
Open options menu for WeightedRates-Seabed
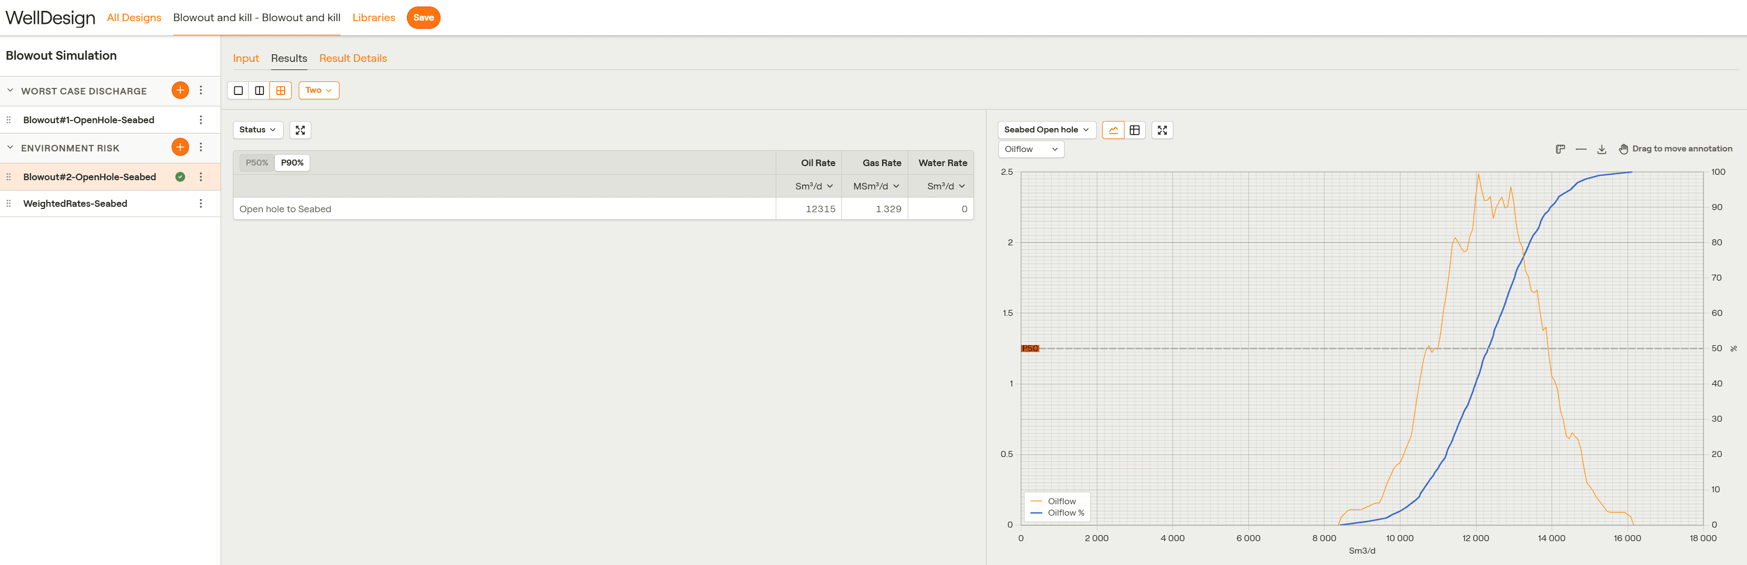click(x=201, y=203)
